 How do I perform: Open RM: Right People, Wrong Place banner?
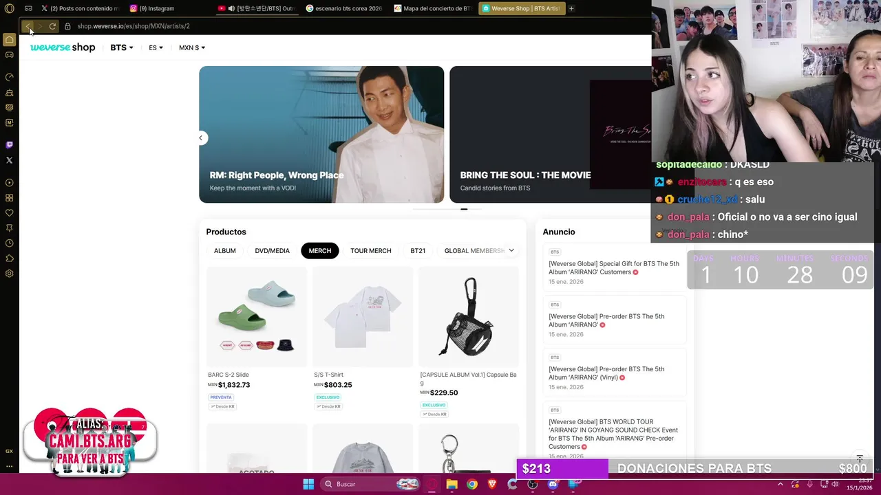321,134
